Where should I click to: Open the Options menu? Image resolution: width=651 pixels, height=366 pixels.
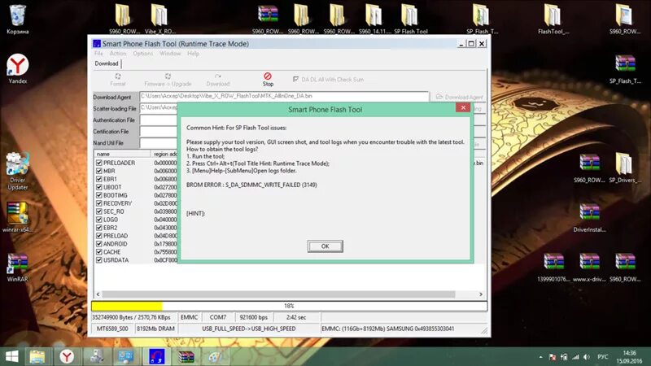coord(143,54)
